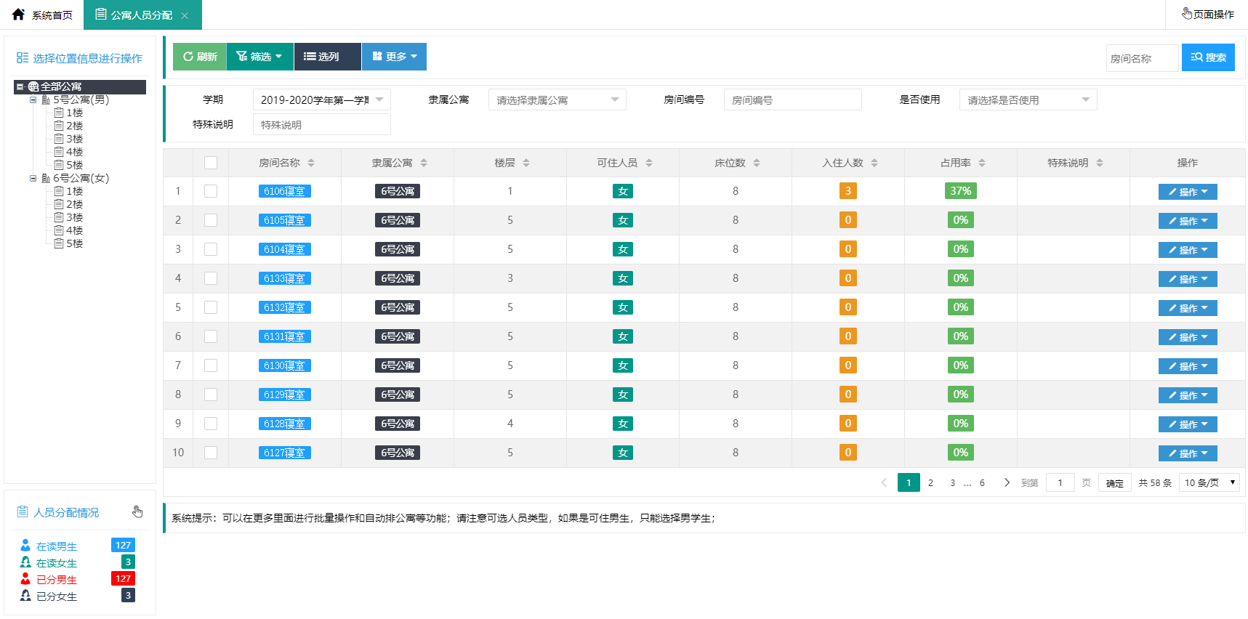This screenshot has height=619, width=1248.
Task: Click the 在读男生 person icon
Action: 25,545
